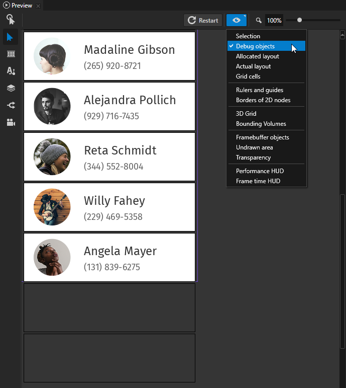The height and width of the screenshot is (388, 346).
Task: Click the camera tool icon
Action: (x=11, y=122)
